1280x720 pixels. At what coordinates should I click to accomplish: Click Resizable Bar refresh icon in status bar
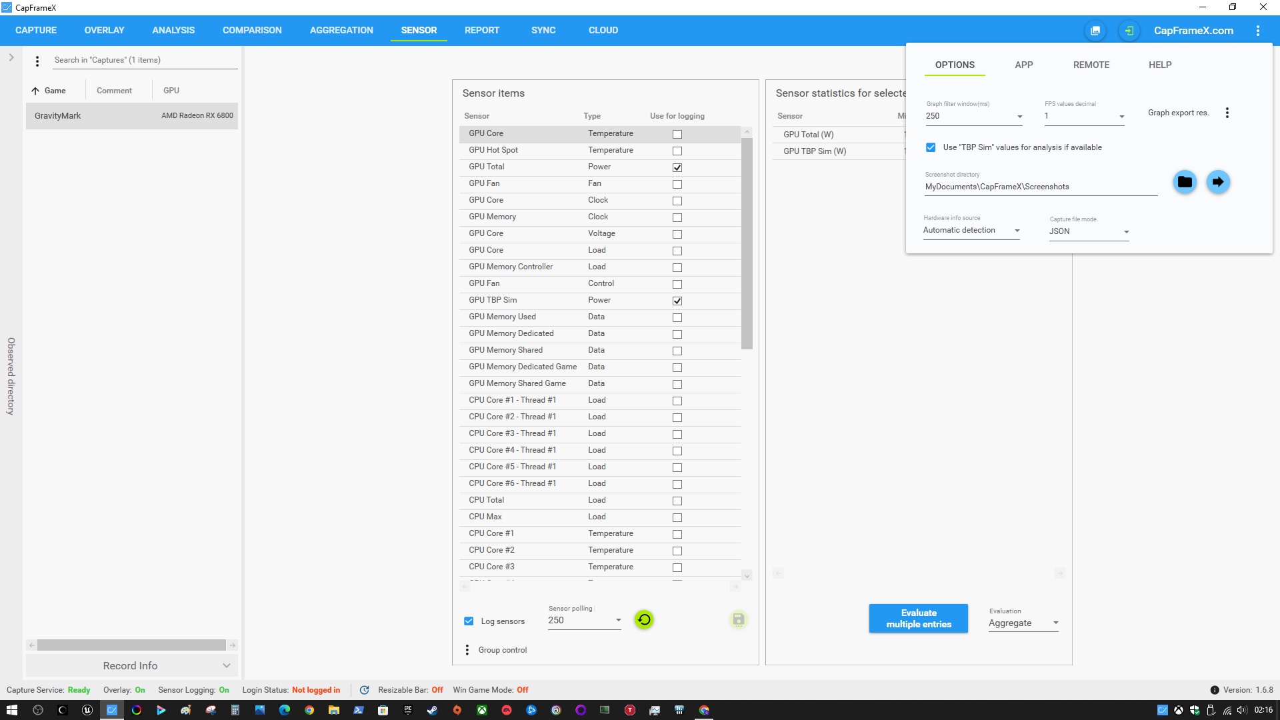coord(364,690)
